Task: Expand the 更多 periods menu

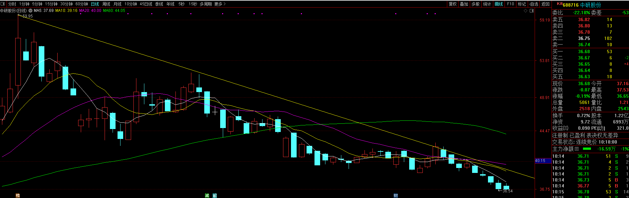Action: [220, 4]
